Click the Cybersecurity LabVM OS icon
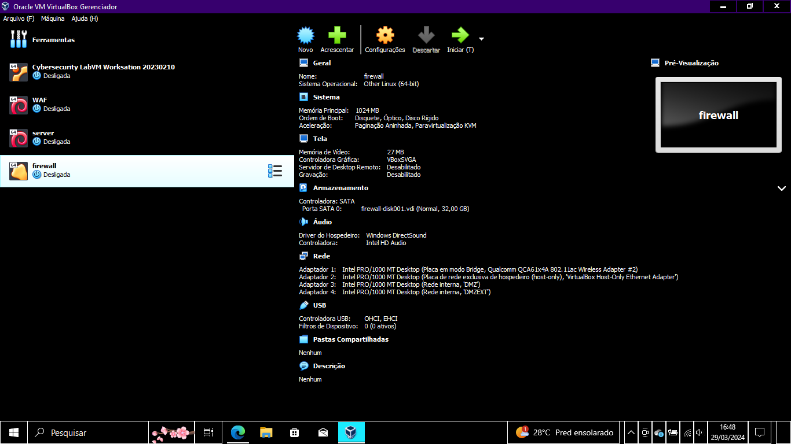The width and height of the screenshot is (791, 444). coord(19,72)
